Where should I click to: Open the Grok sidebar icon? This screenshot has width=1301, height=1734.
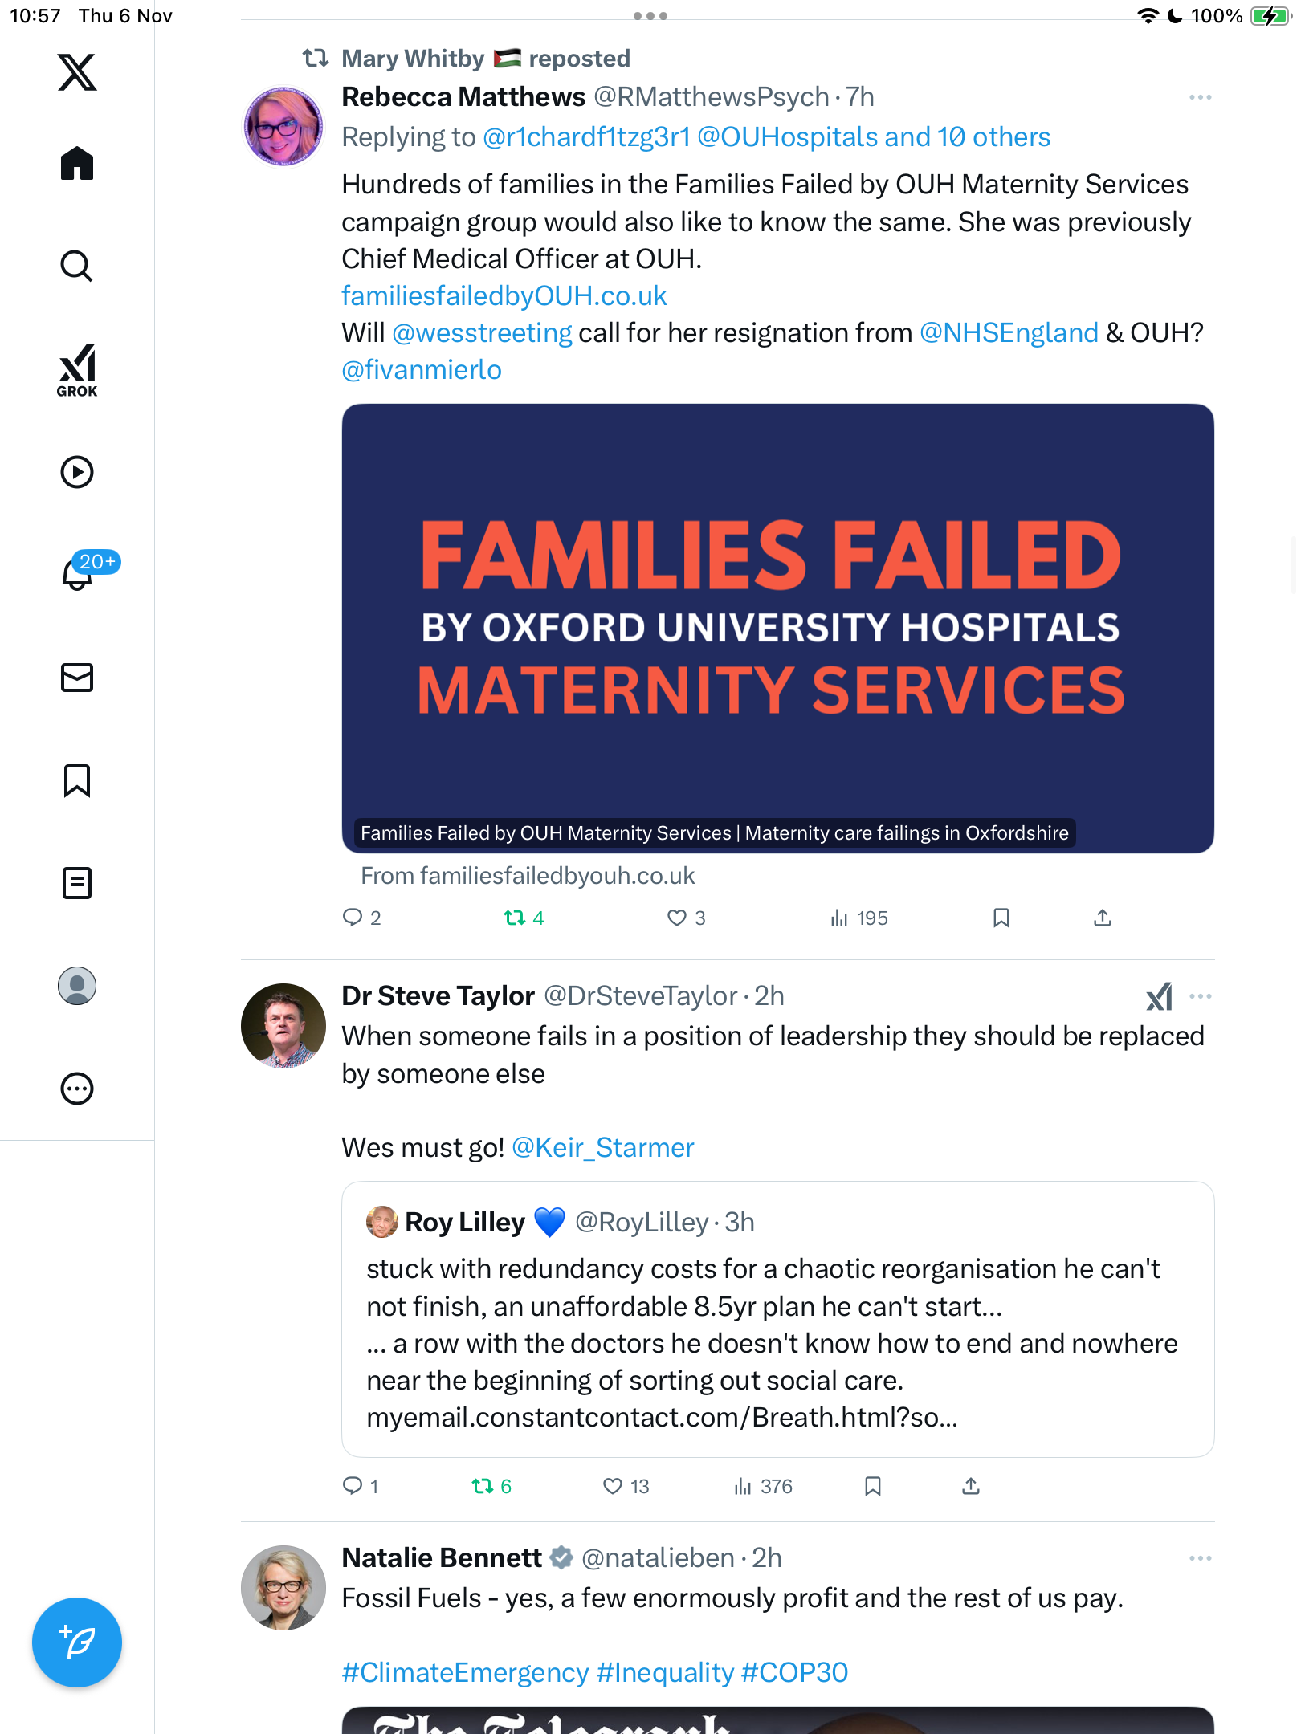(77, 369)
